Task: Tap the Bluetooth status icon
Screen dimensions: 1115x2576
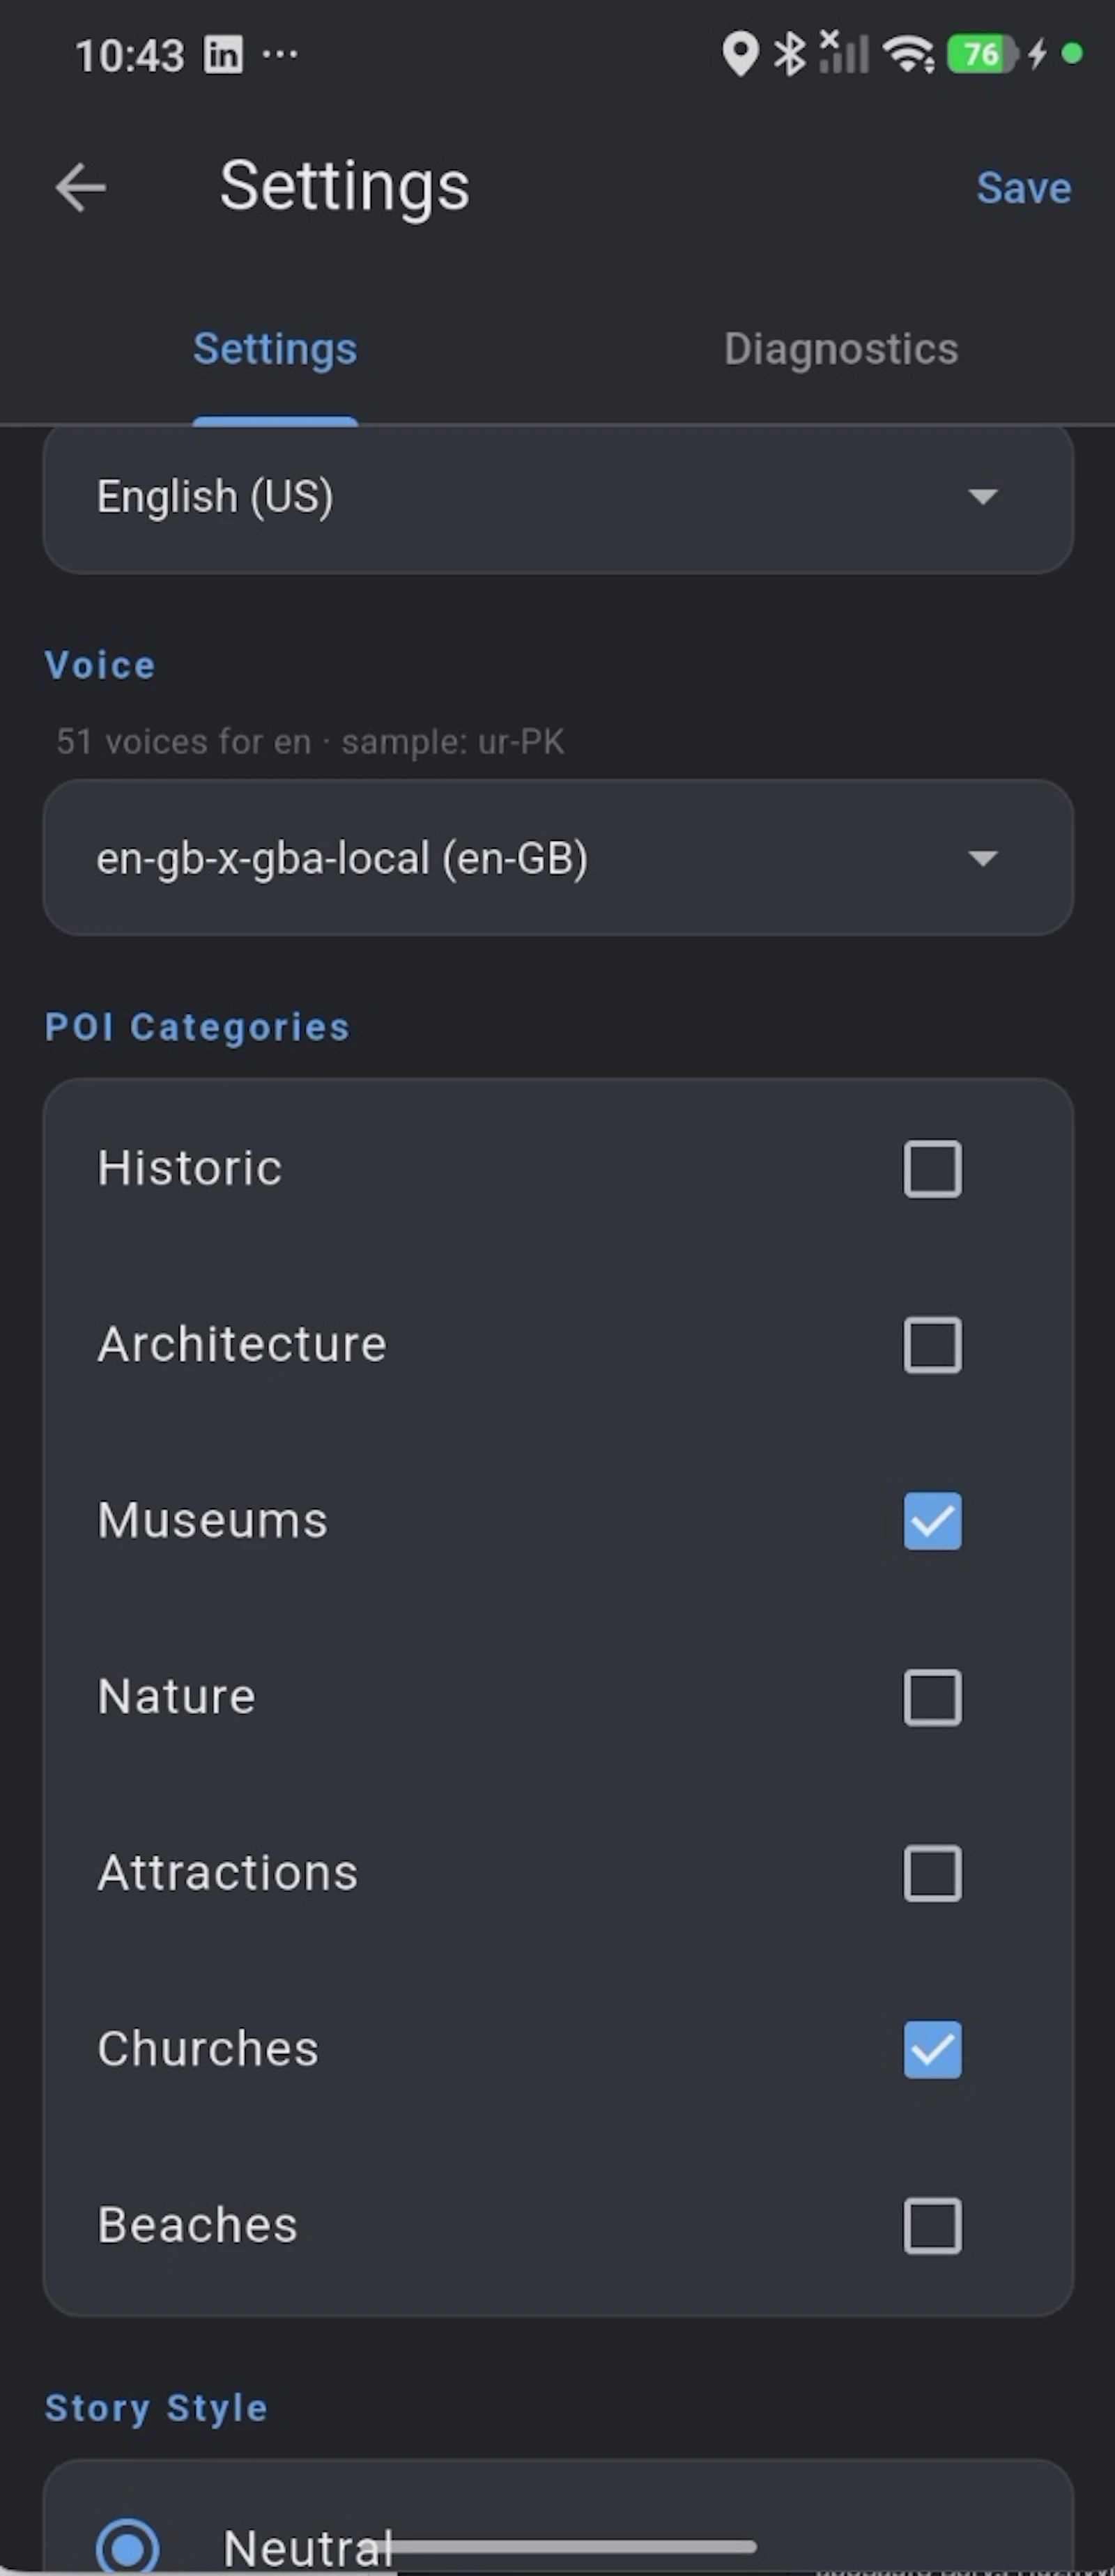Action: click(790, 54)
